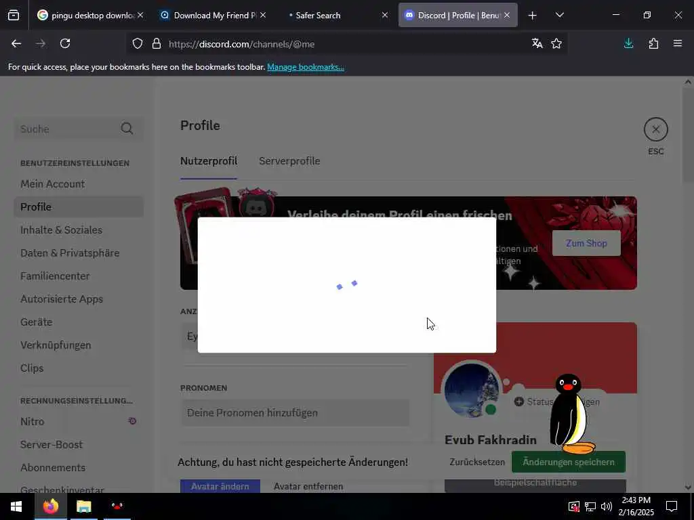Click the Pingu penguin desktop character
Viewport: 694px width, 520px height.
pyautogui.click(x=571, y=414)
